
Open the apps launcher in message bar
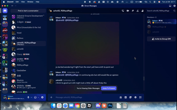140,97
